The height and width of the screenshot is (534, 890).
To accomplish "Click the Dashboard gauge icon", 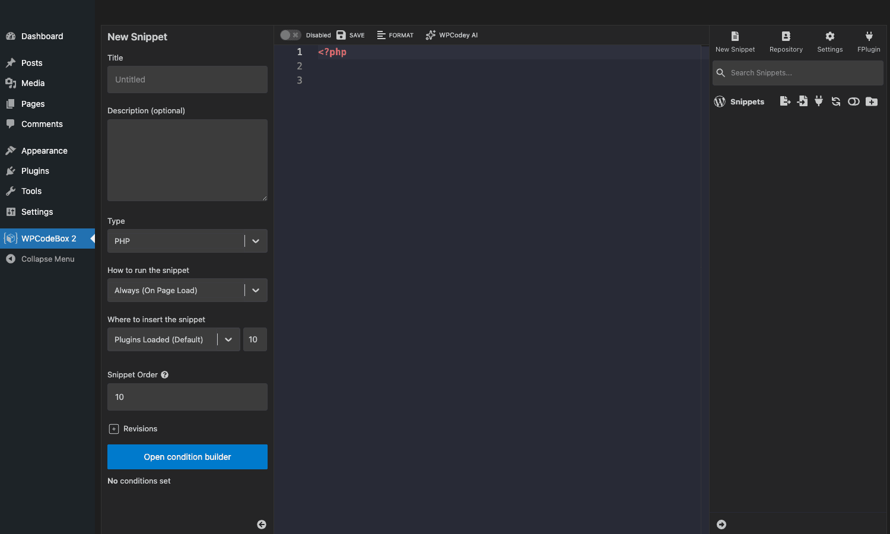I will click(x=11, y=36).
